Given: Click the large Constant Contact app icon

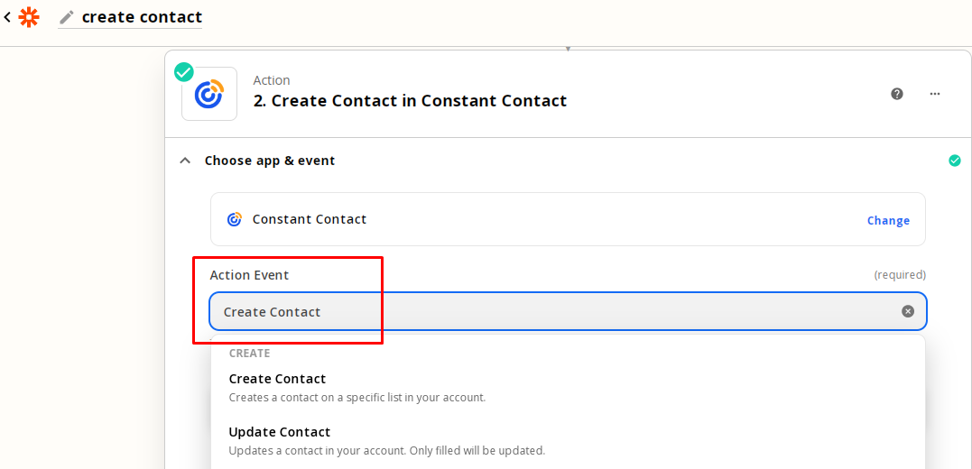Looking at the screenshot, I should pos(209,94).
